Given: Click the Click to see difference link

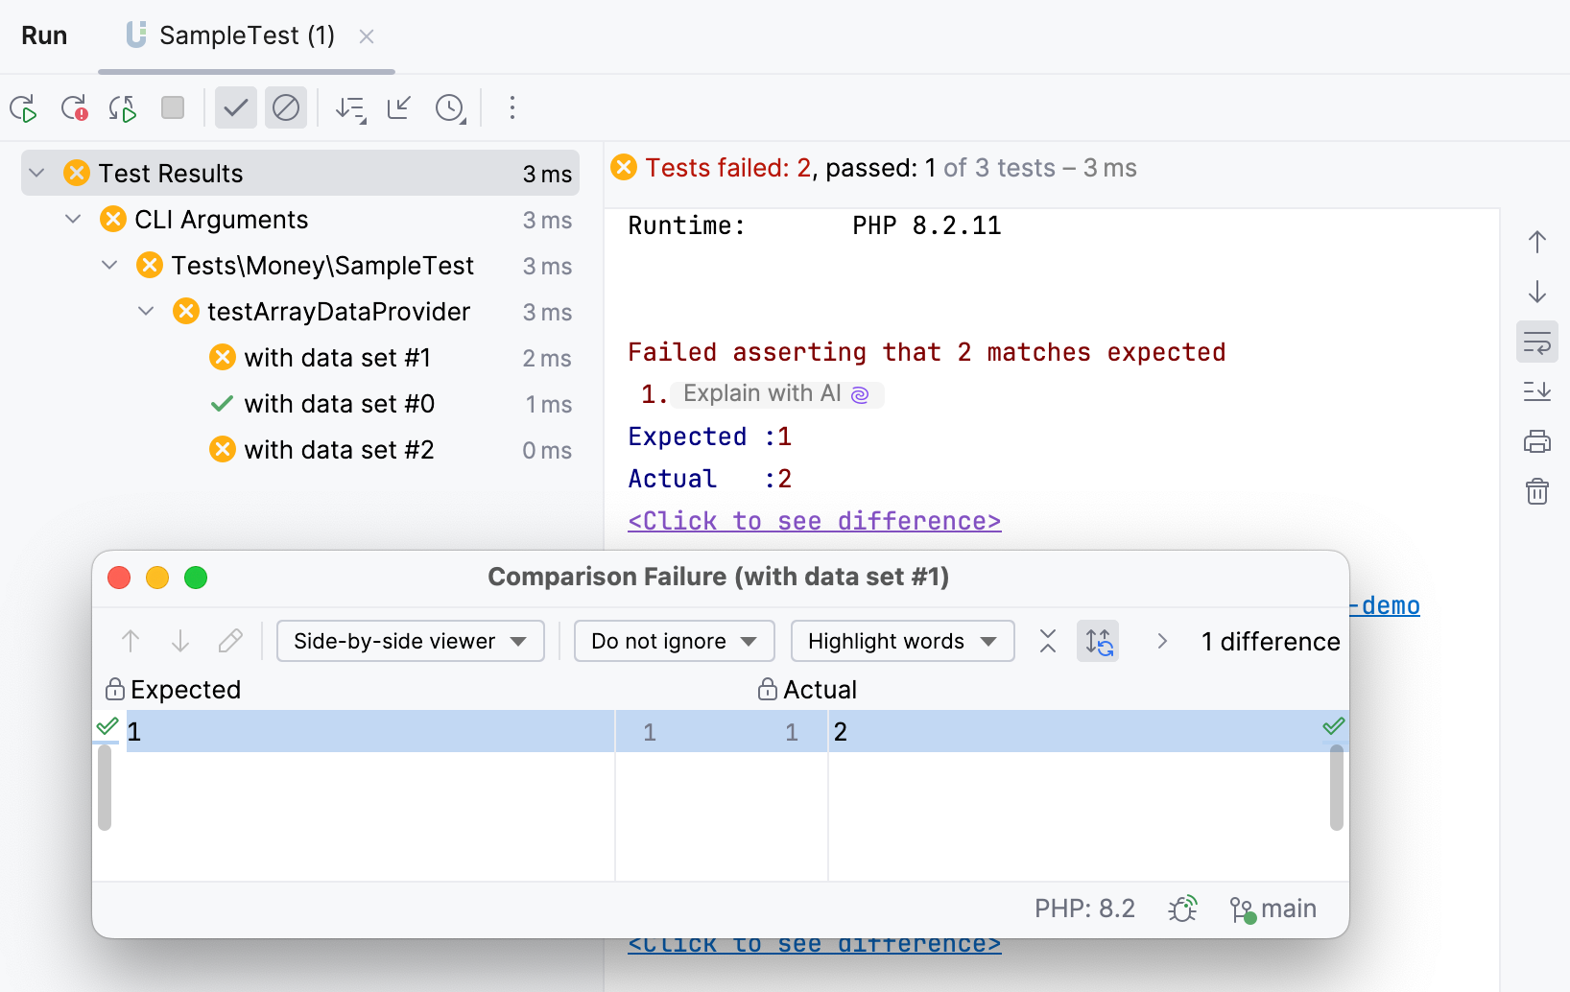Looking at the screenshot, I should tap(814, 521).
